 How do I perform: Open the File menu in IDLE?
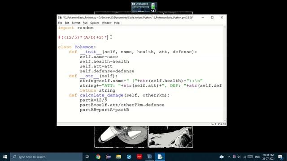(60, 23)
